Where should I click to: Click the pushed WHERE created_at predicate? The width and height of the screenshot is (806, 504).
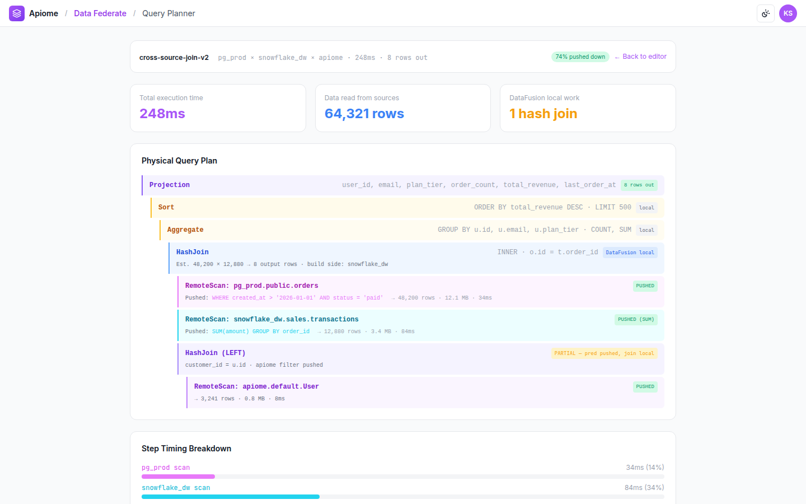tap(297, 298)
